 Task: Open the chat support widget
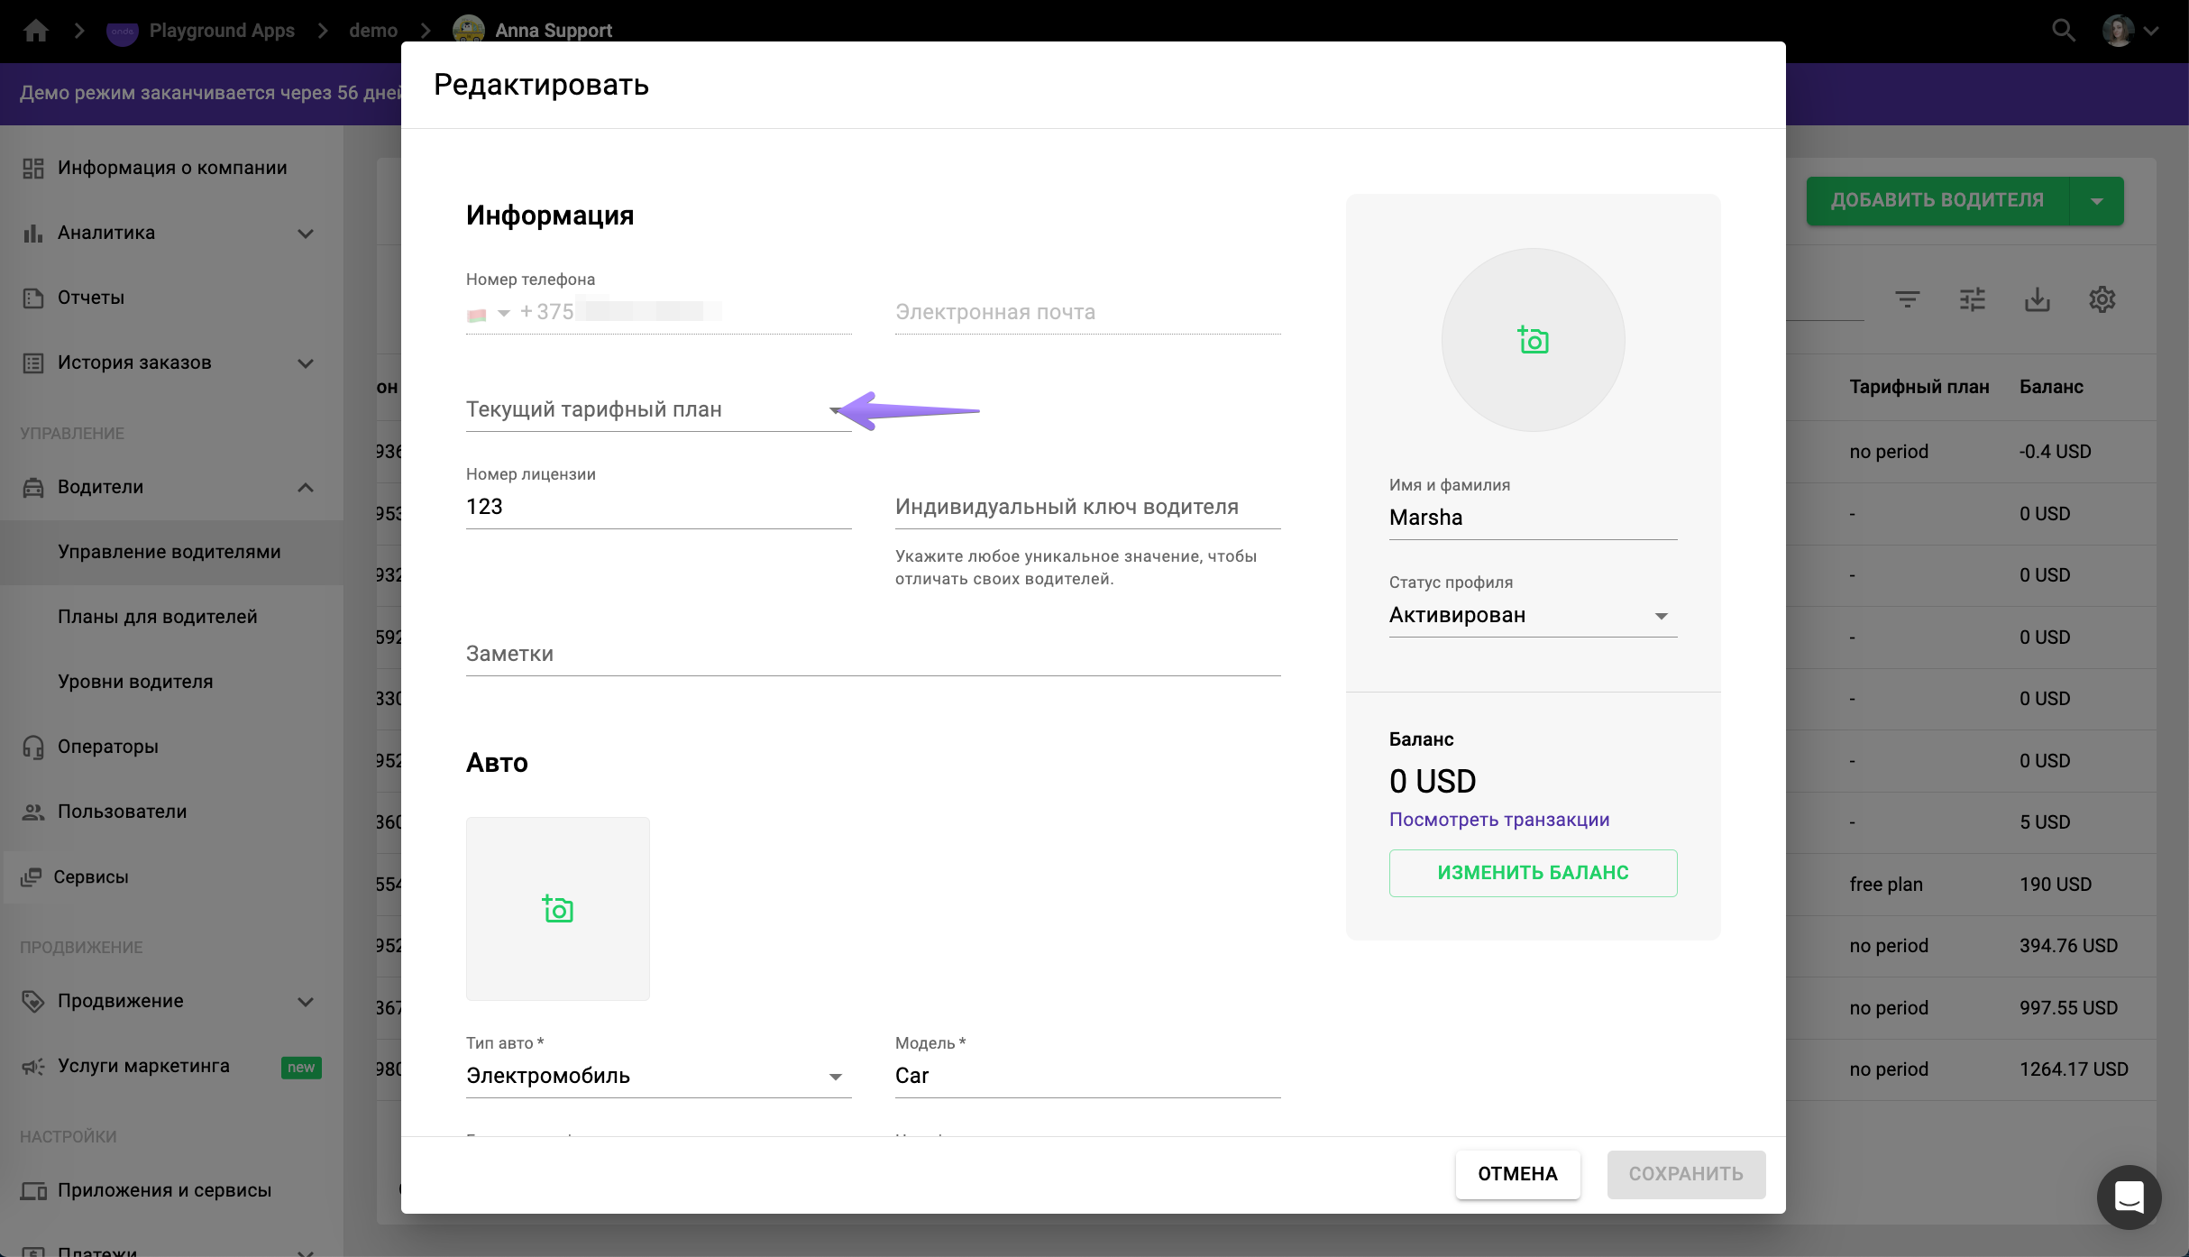[2129, 1197]
